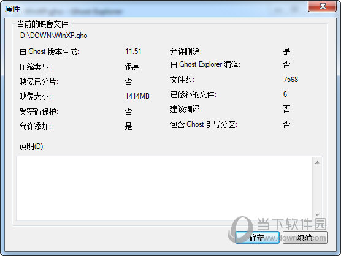Select 否 value beside 由 Ghost Explorer 编译

click(286, 64)
